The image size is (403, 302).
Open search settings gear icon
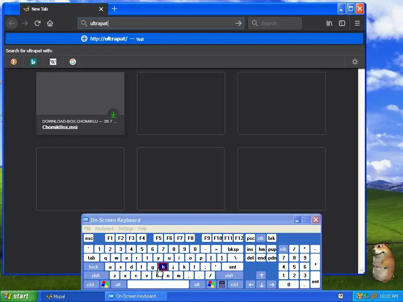coord(355,62)
